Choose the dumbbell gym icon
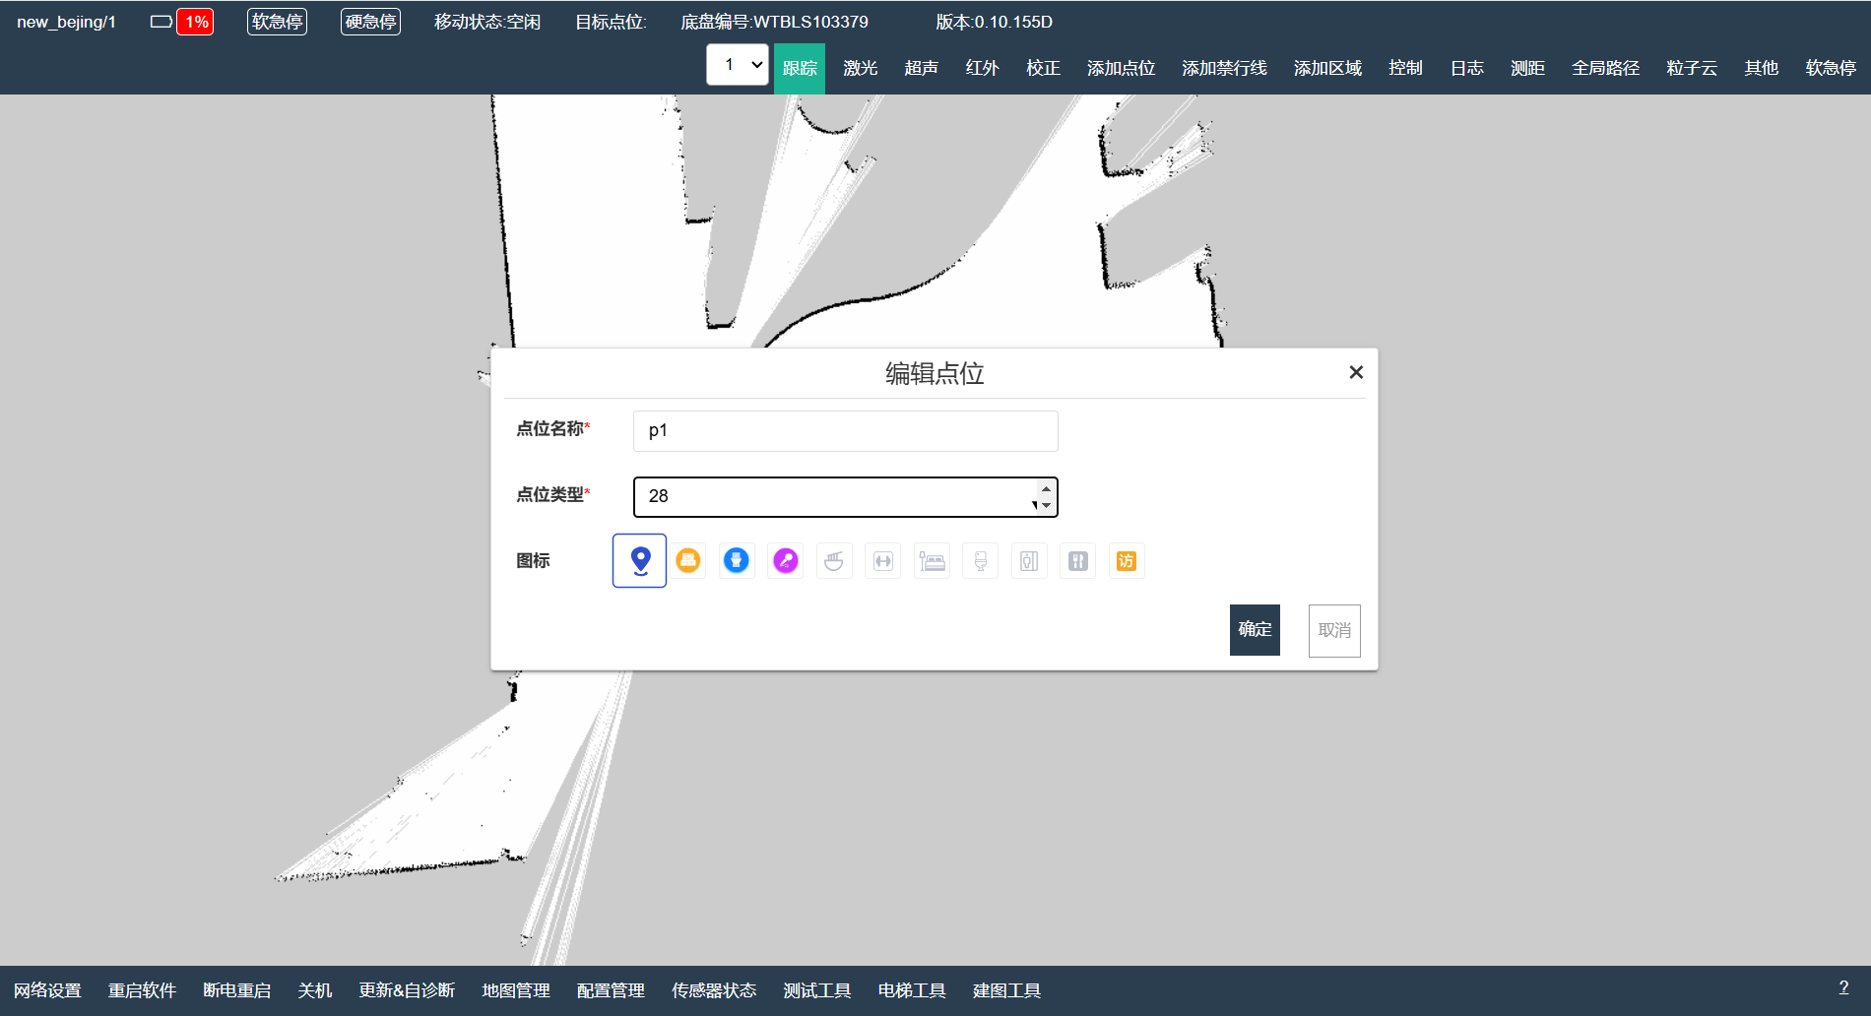The image size is (1871, 1016). (x=882, y=560)
